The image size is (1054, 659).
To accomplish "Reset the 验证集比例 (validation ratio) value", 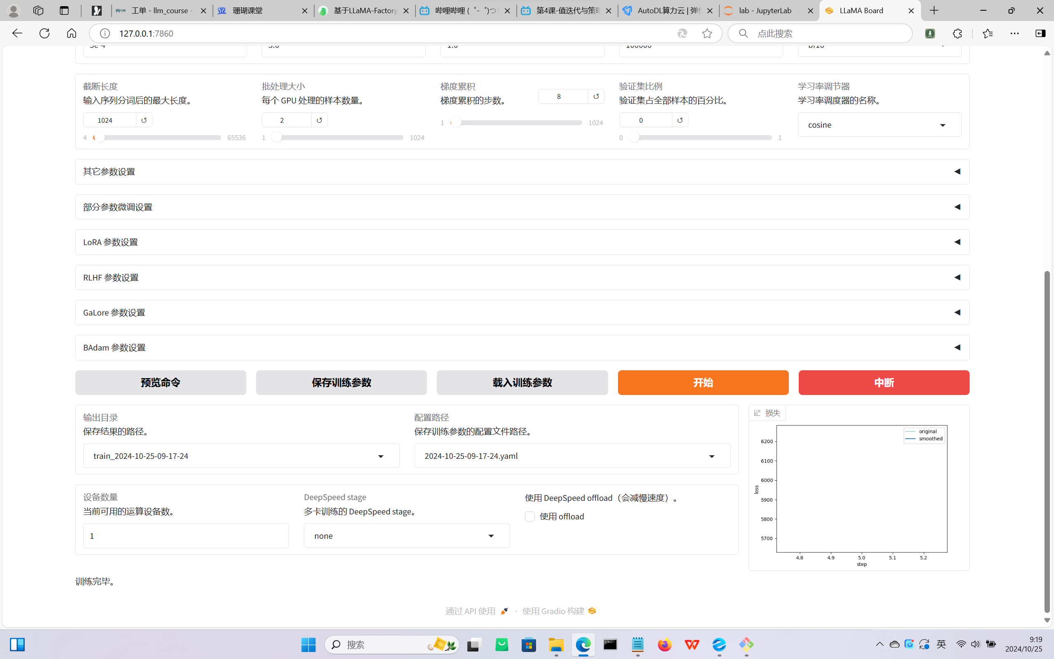I will (679, 120).
